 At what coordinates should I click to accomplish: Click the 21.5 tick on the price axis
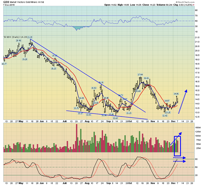tap(197, 38)
